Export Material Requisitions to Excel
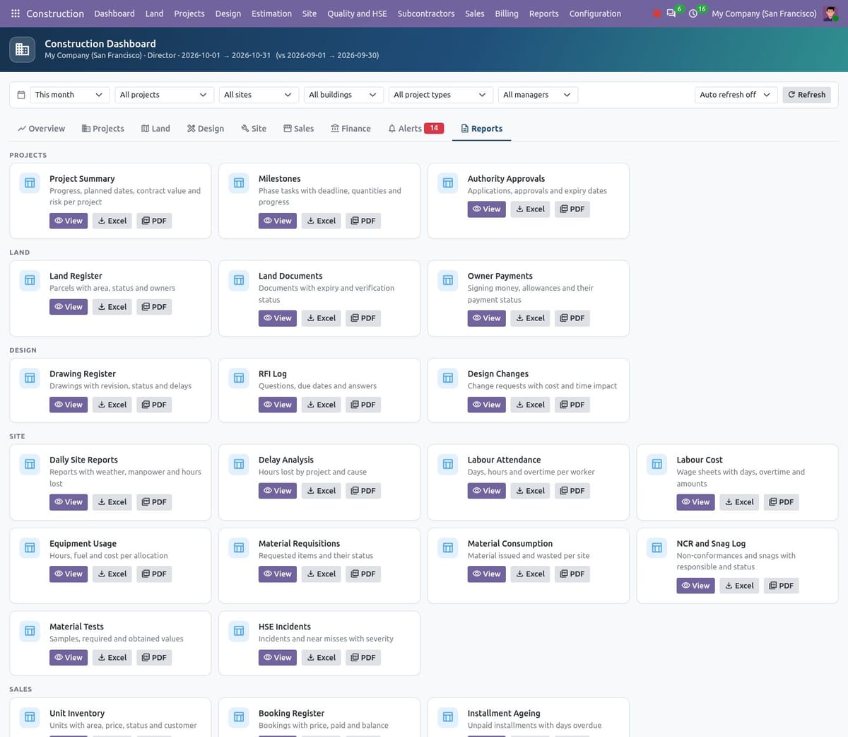Image resolution: width=848 pixels, height=737 pixels. 321,574
